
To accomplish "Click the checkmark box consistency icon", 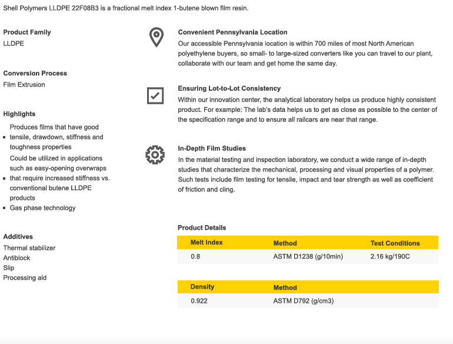I will pyautogui.click(x=155, y=95).
